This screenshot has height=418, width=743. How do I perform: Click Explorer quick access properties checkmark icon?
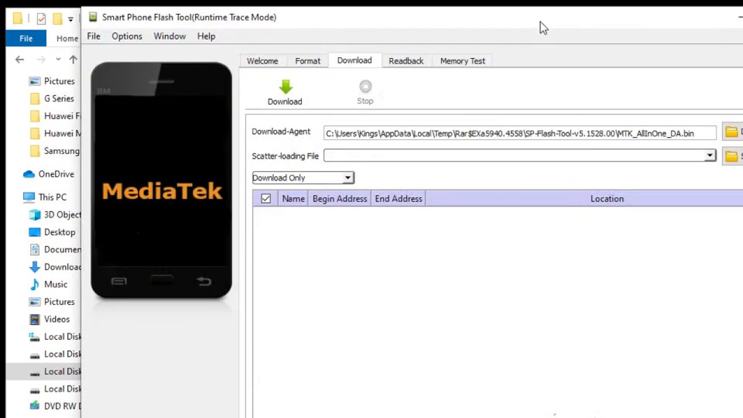[x=41, y=19]
